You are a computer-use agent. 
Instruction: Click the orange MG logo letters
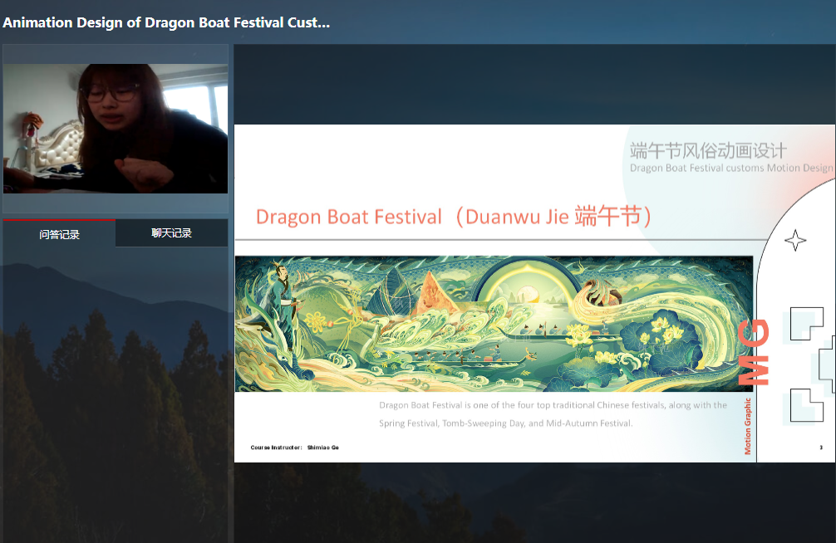click(754, 352)
